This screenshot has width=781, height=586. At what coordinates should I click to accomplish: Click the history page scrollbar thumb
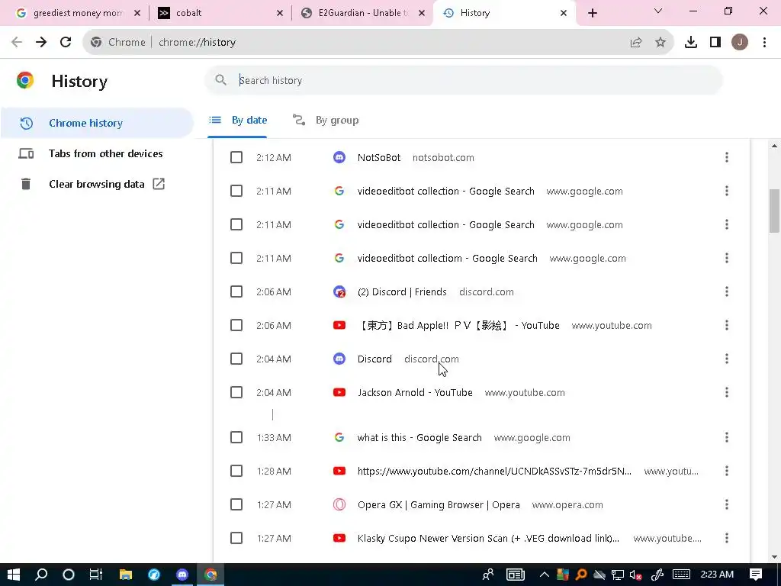coord(774,211)
